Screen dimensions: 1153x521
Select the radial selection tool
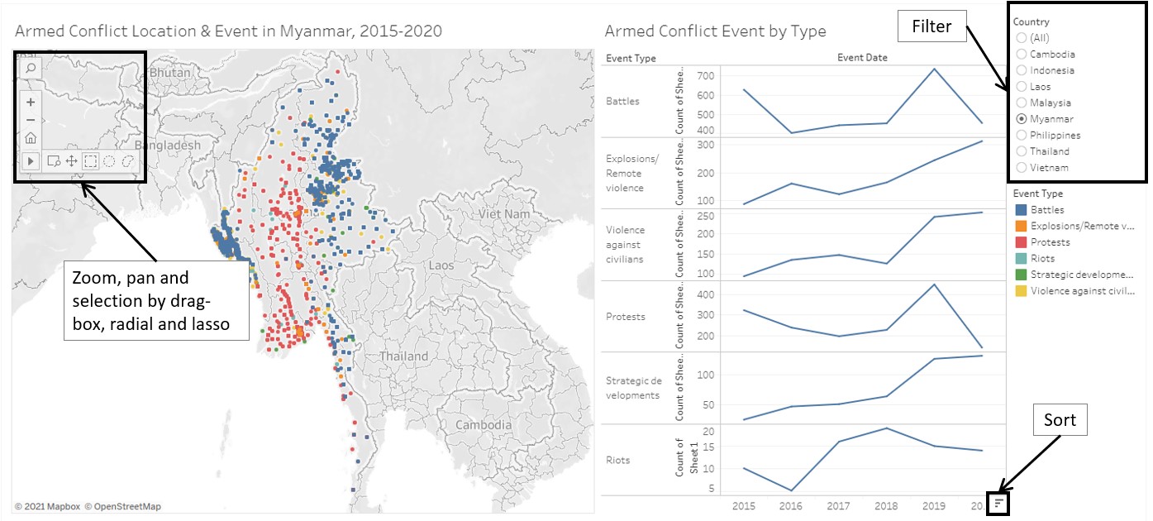point(108,160)
